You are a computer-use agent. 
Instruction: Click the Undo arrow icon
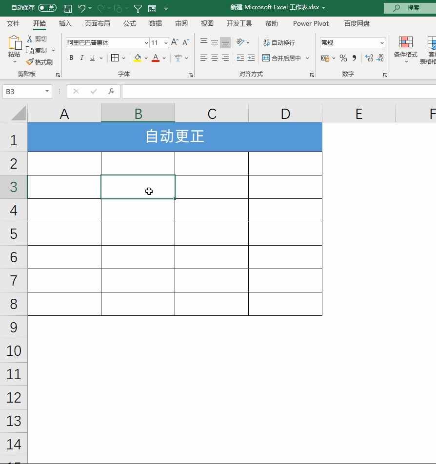pyautogui.click(x=82, y=8)
